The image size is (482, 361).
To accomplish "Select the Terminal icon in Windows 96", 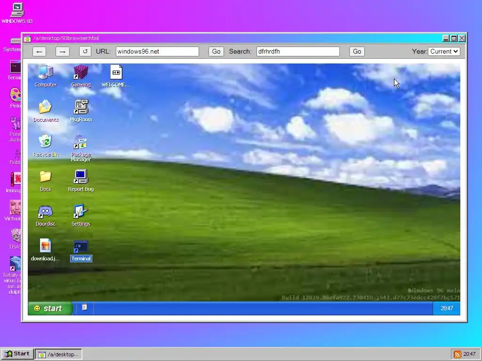I will [81, 251].
